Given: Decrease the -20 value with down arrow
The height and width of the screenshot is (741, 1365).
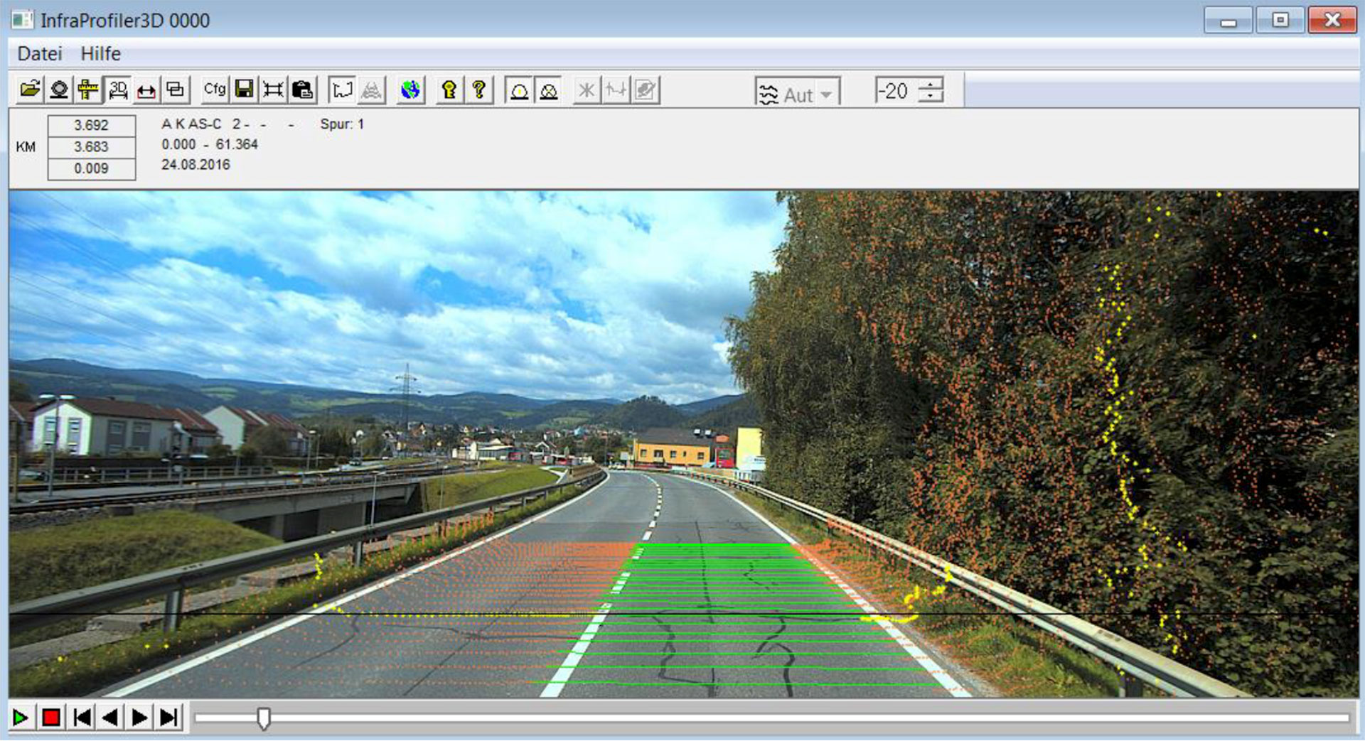Looking at the screenshot, I should click(x=930, y=97).
